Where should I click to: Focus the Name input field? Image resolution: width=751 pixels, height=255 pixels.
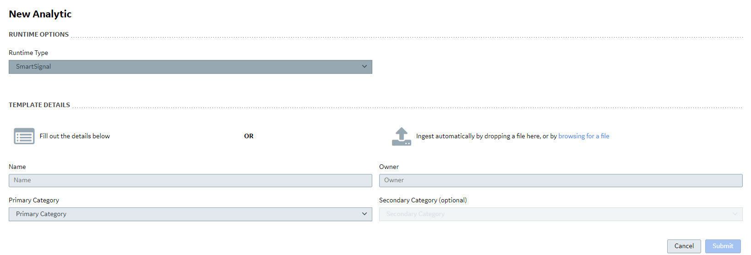[x=190, y=180]
